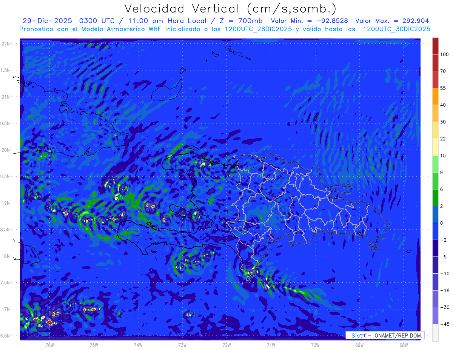Click the 'Valor Max. = 292.904' text
The width and height of the screenshot is (453, 350).
tap(392, 21)
